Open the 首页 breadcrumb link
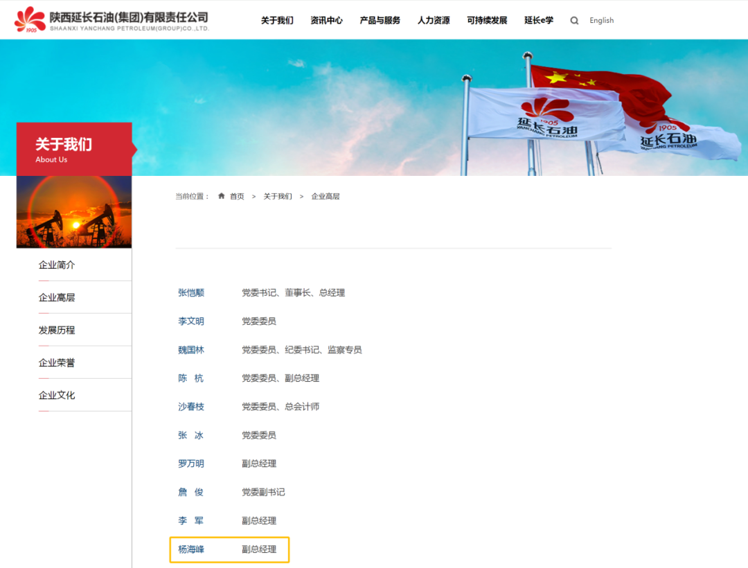Image resolution: width=748 pixels, height=568 pixels. pyautogui.click(x=237, y=196)
